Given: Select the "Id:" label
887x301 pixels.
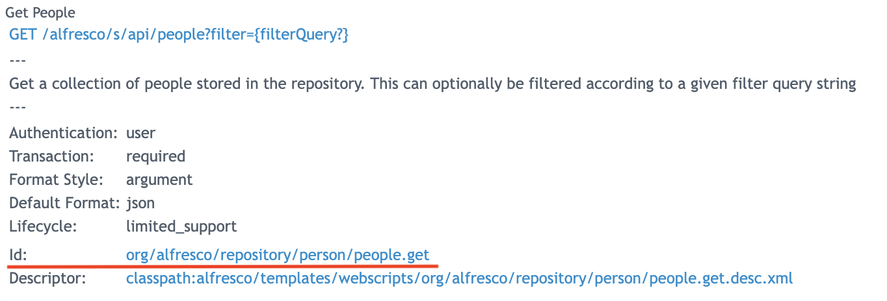Looking at the screenshot, I should 17,255.
